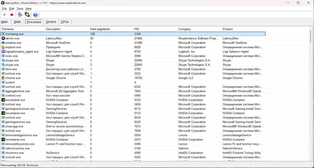Click the Time running status bar text
The height and width of the screenshot is (168, 314).
point(19,165)
